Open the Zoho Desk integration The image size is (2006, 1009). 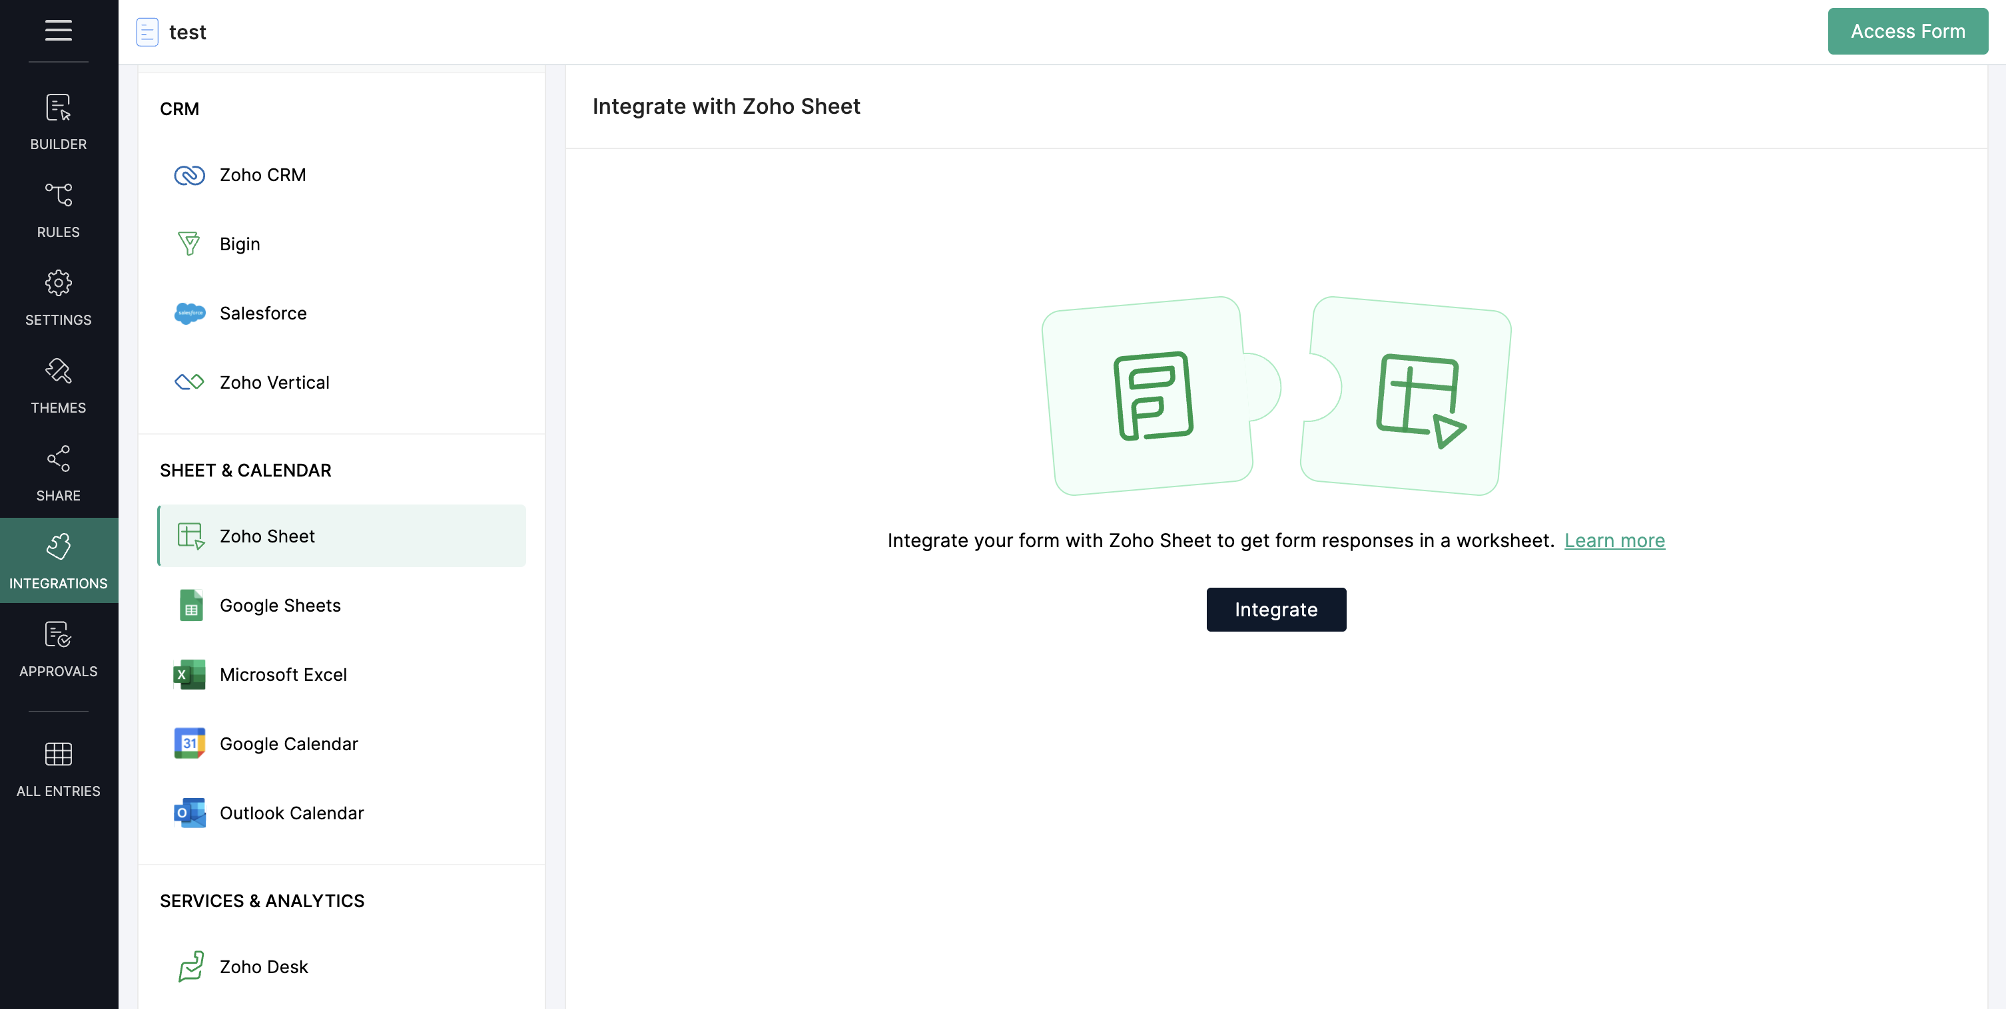tap(262, 966)
